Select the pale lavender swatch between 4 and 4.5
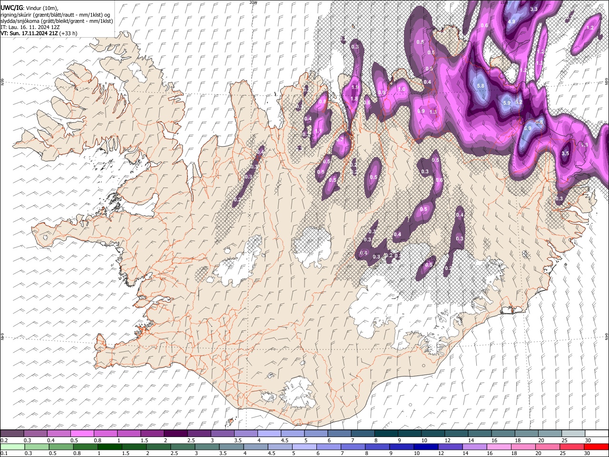Screen dimensions: 609x457 pyautogui.click(x=269, y=434)
